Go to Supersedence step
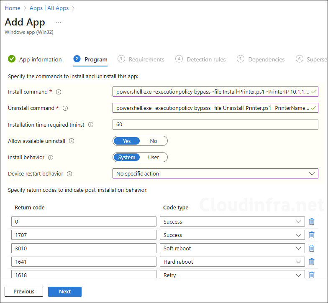The image size is (328, 303). pyautogui.click(x=312, y=59)
